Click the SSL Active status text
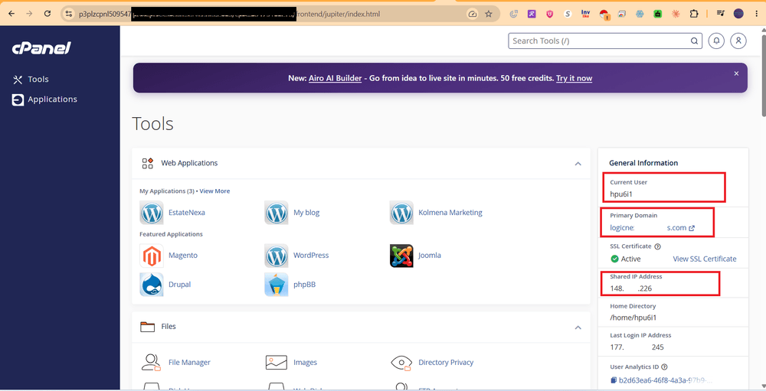Viewport: 766px width, 391px height. click(x=630, y=259)
